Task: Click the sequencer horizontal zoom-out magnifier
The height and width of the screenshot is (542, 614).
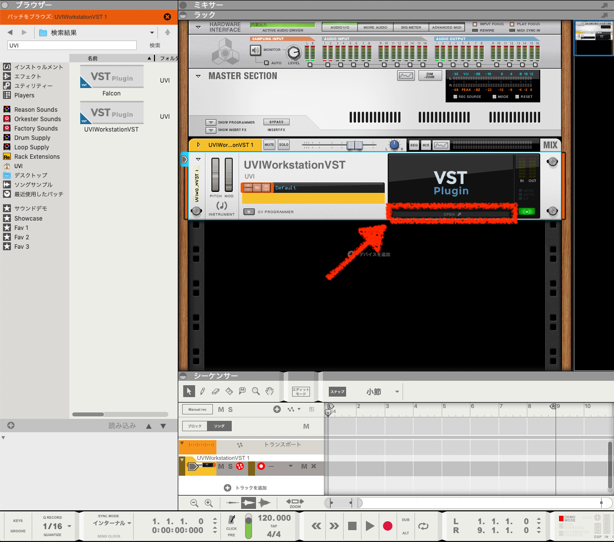Action: pos(195,503)
